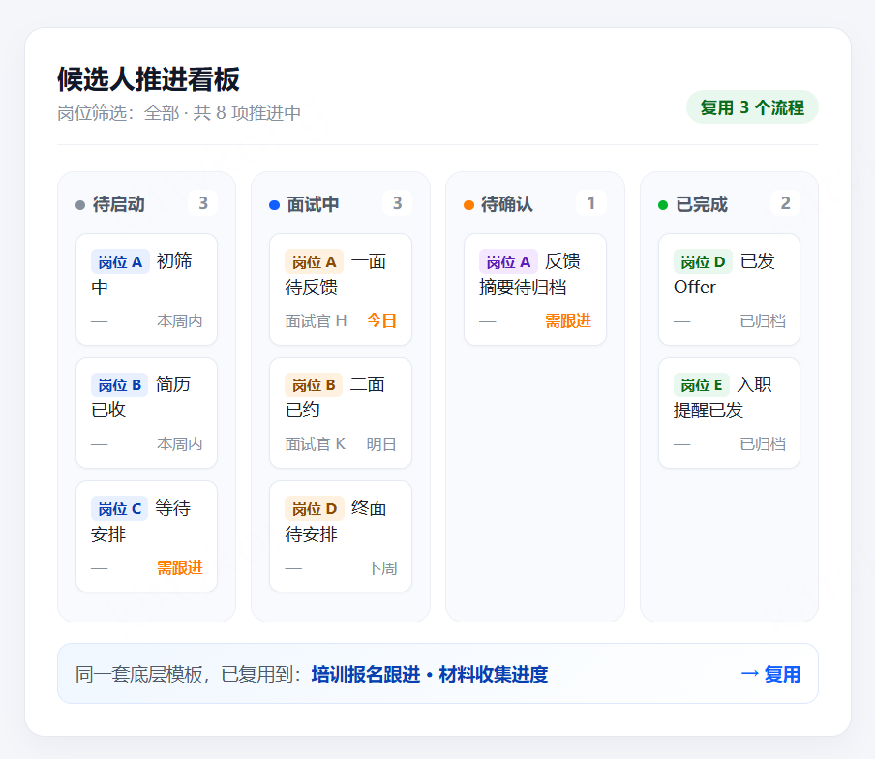Click 需跟进 on the 待确认 card

pos(568,320)
